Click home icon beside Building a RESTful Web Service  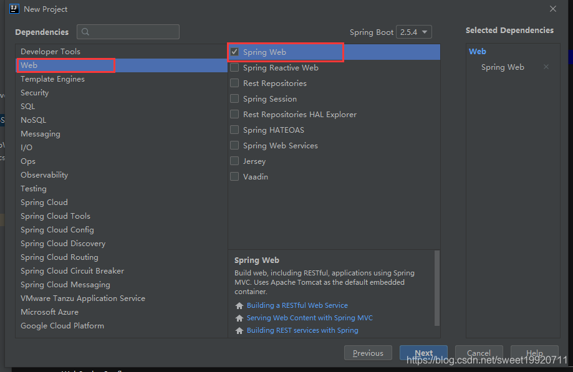click(x=239, y=305)
